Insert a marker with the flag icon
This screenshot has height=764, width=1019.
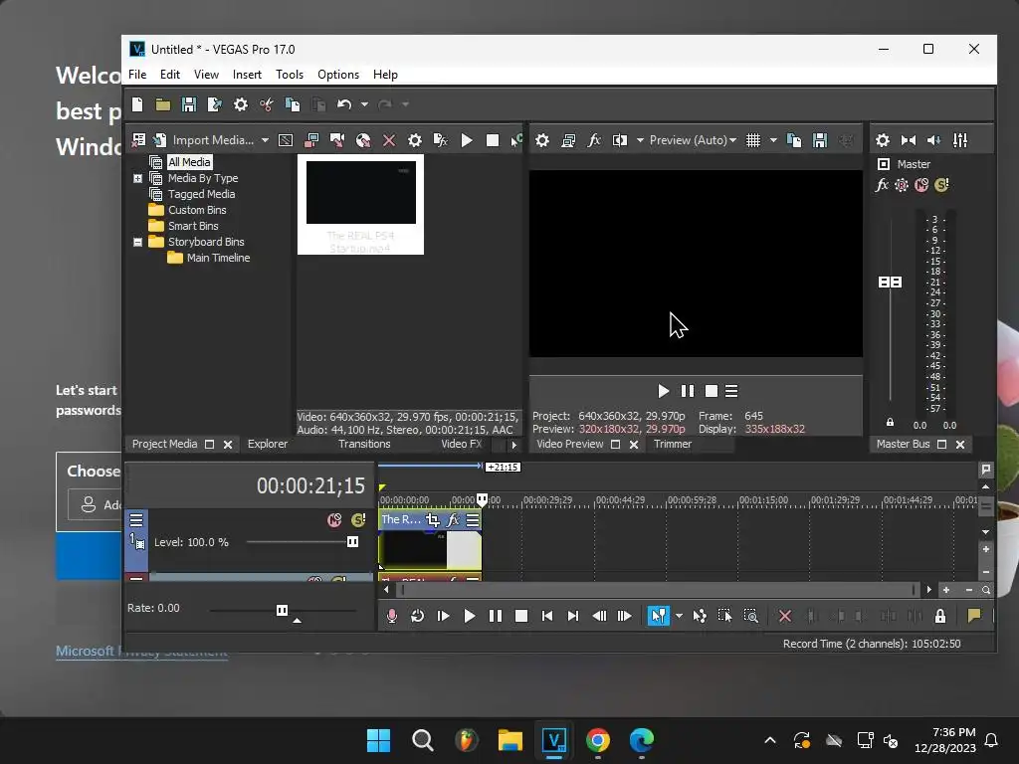tap(974, 616)
